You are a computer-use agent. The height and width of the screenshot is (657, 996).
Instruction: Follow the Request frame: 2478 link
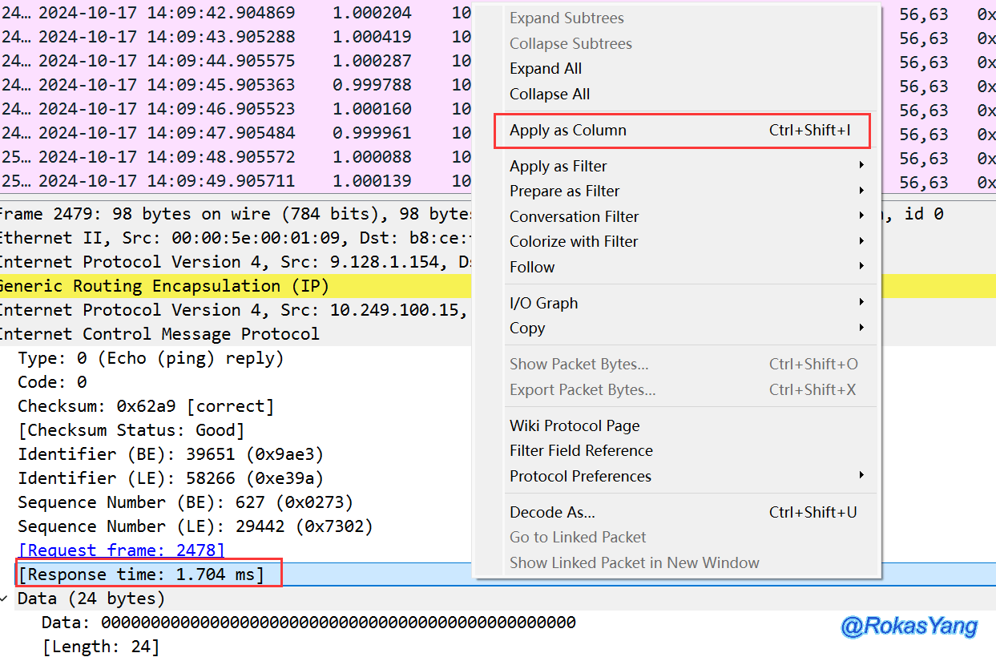(x=122, y=550)
